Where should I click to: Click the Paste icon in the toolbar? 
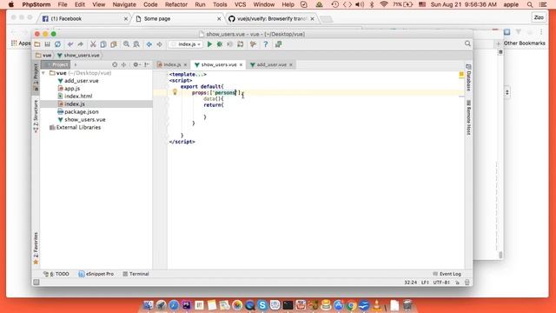pos(114,44)
